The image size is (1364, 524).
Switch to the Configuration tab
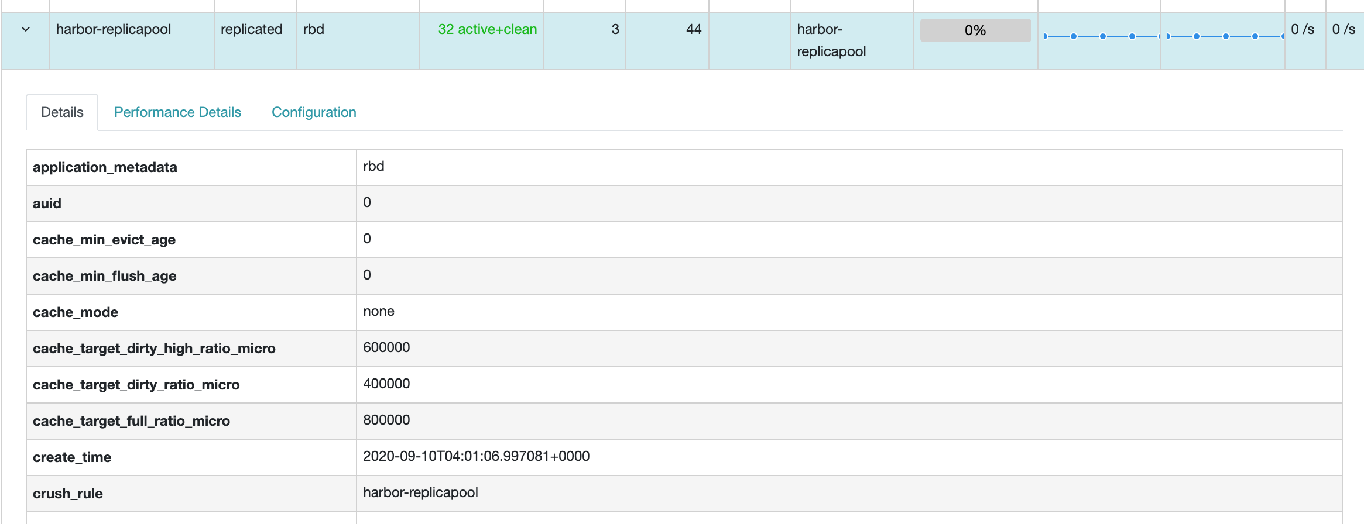tap(314, 112)
